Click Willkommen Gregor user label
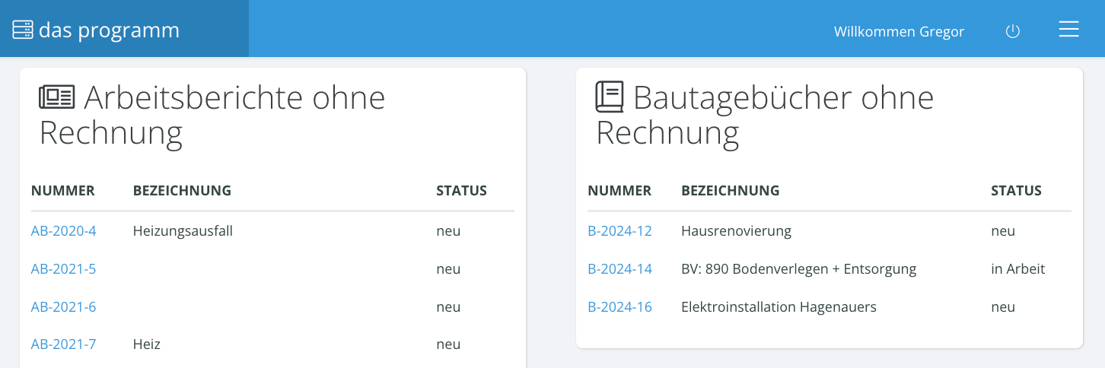This screenshot has height=368, width=1105. [x=899, y=31]
